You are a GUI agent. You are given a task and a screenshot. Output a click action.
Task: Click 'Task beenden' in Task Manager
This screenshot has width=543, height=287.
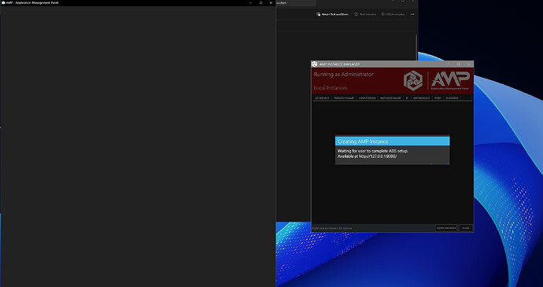[368, 14]
